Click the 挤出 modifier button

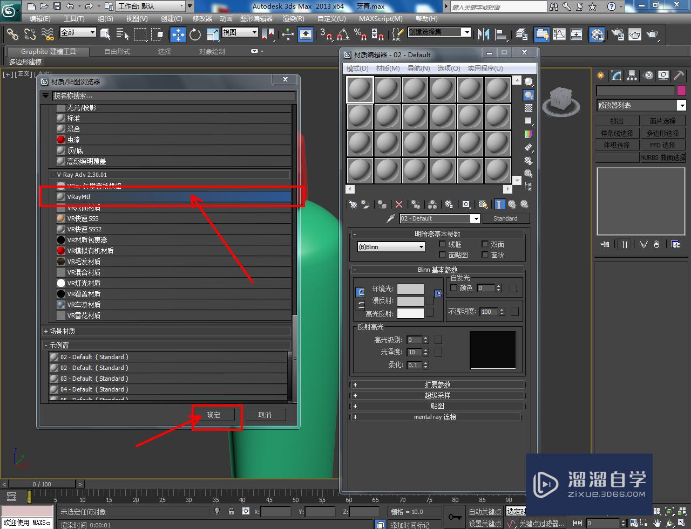[x=617, y=121]
